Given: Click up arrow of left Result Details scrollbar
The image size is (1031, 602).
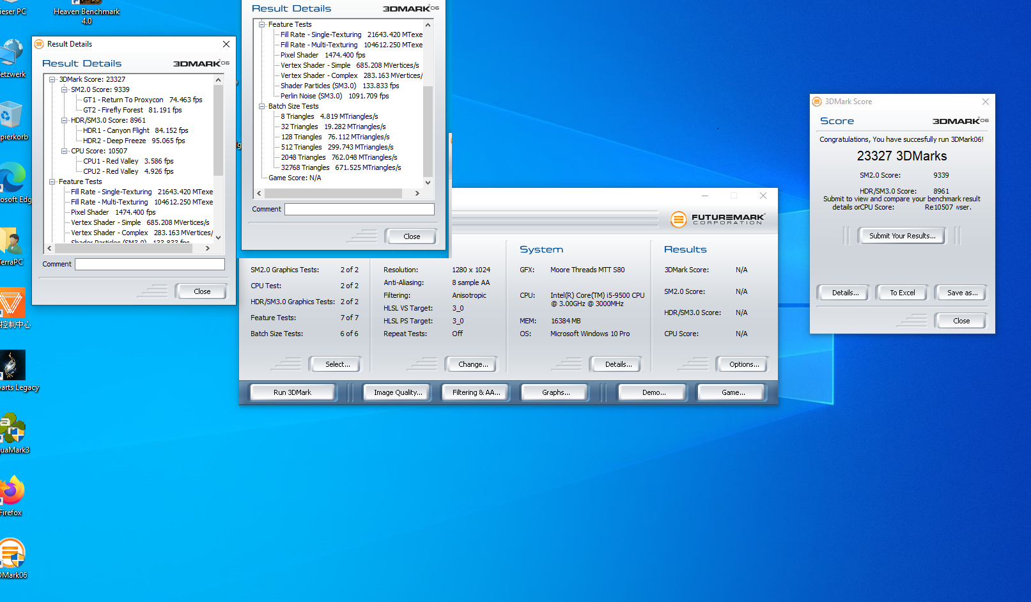Looking at the screenshot, I should [218, 80].
